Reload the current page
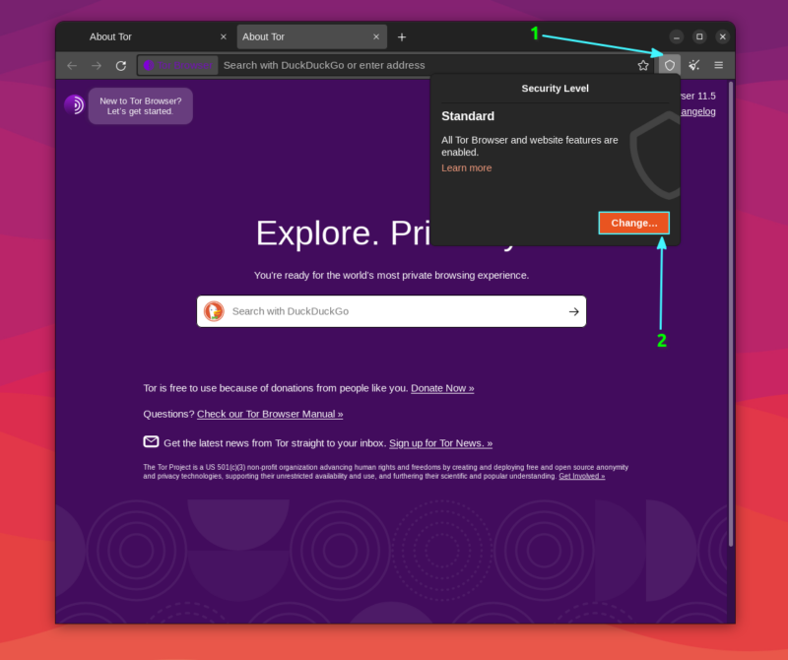The image size is (788, 660). (x=121, y=65)
